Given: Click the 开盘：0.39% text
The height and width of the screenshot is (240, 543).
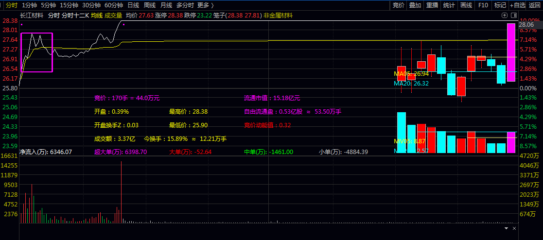Looking at the screenshot, I should coord(111,112).
